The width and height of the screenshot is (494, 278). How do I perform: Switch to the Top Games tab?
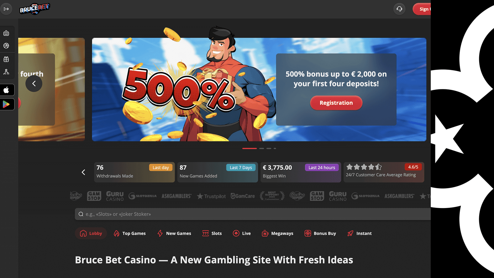click(x=130, y=233)
